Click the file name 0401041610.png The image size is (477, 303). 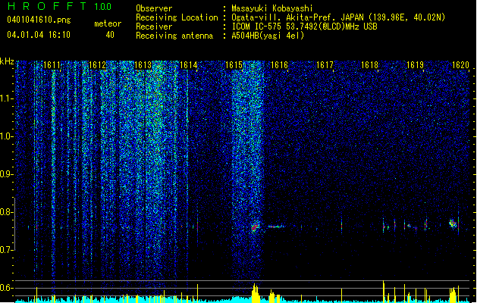tap(39, 20)
